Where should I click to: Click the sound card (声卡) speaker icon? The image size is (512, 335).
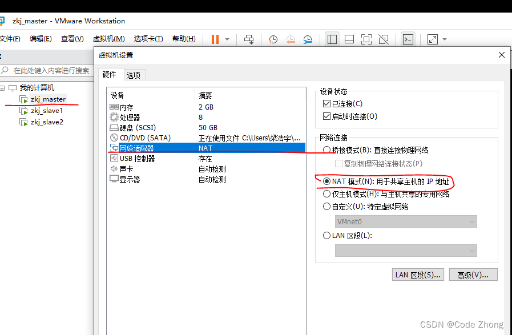(114, 169)
